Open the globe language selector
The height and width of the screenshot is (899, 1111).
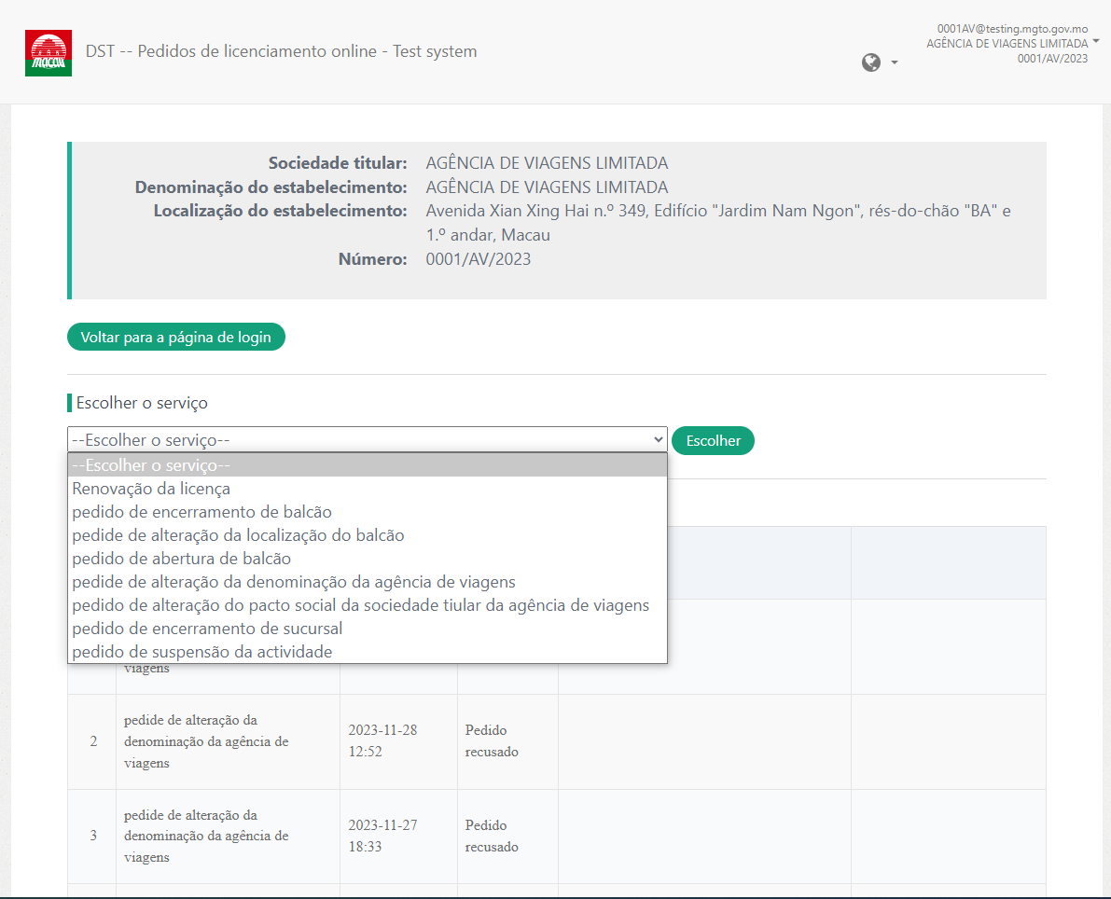(x=871, y=62)
